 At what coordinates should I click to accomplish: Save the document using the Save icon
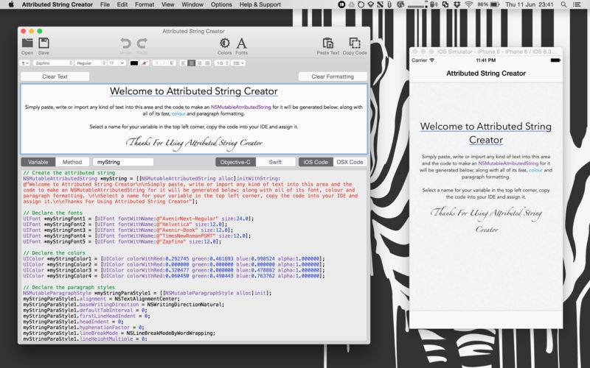point(44,46)
